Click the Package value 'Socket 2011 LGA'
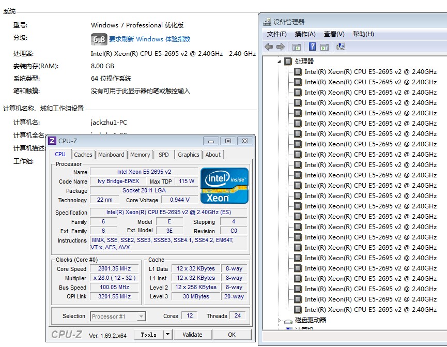The image size is (447, 347). [144, 190]
